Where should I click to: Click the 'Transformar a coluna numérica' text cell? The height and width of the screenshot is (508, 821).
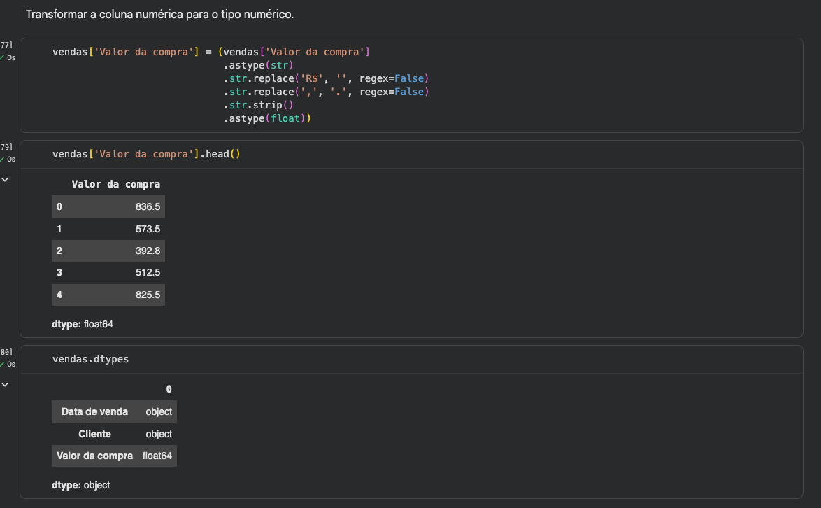click(x=159, y=15)
